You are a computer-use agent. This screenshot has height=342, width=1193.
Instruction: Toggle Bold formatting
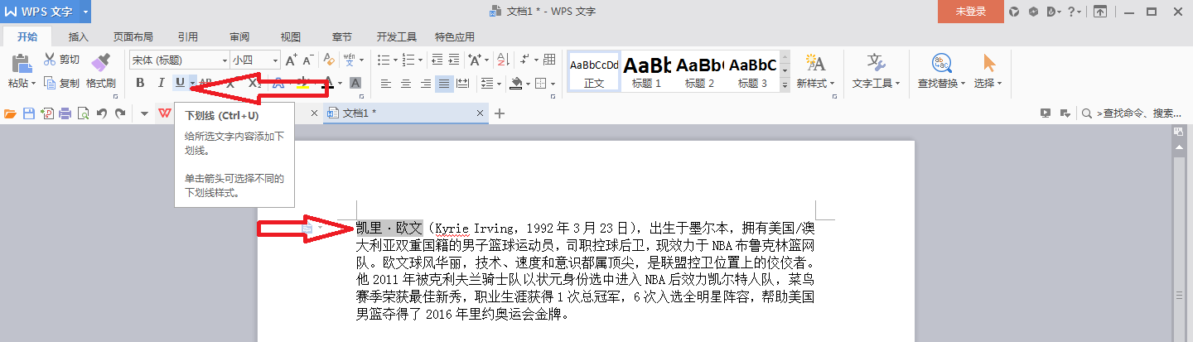click(140, 83)
